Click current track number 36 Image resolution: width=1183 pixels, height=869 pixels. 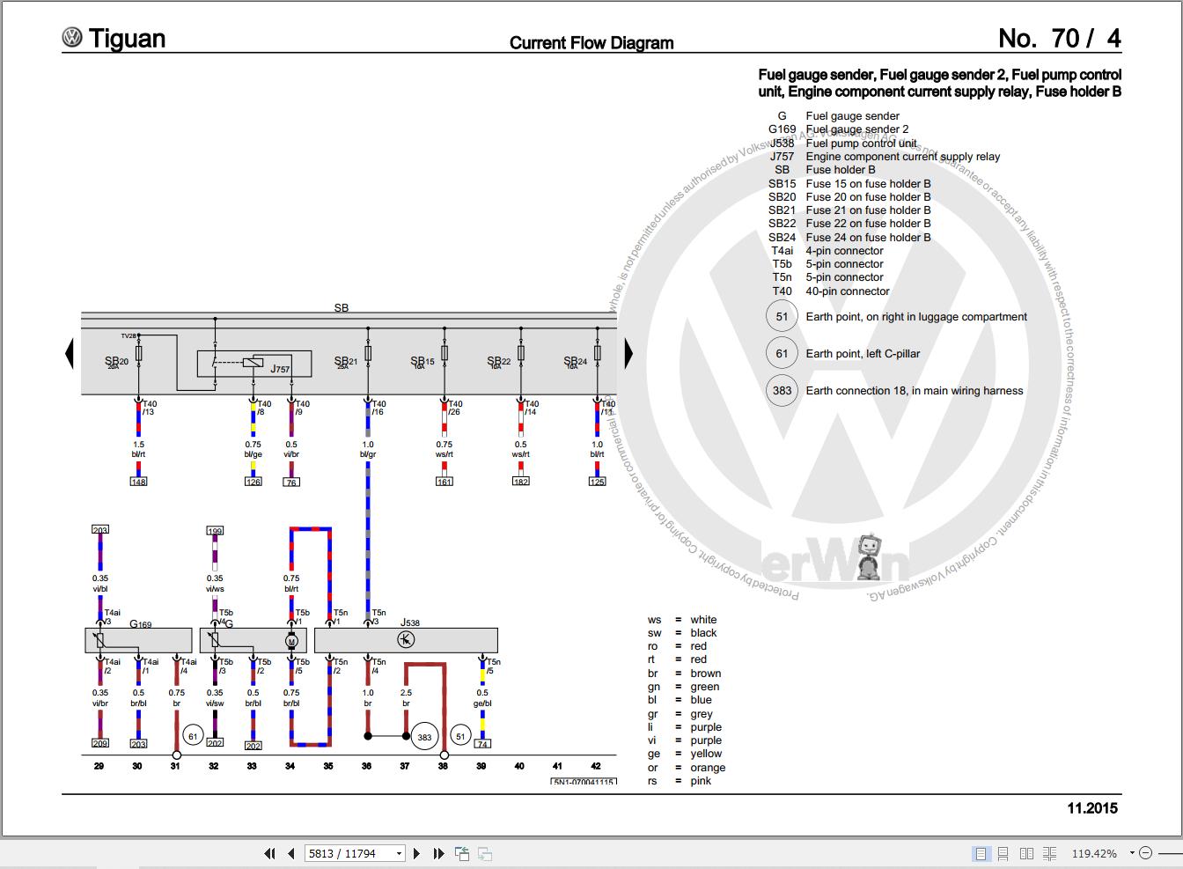coord(367,766)
